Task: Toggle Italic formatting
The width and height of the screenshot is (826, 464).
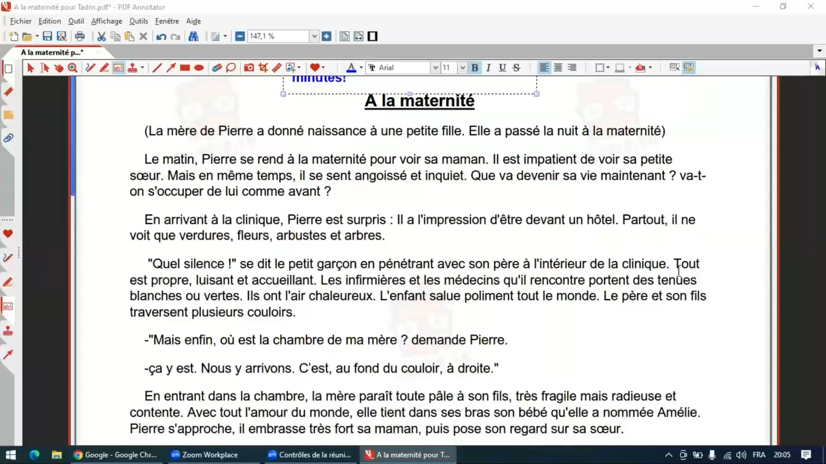Action: pyautogui.click(x=488, y=67)
